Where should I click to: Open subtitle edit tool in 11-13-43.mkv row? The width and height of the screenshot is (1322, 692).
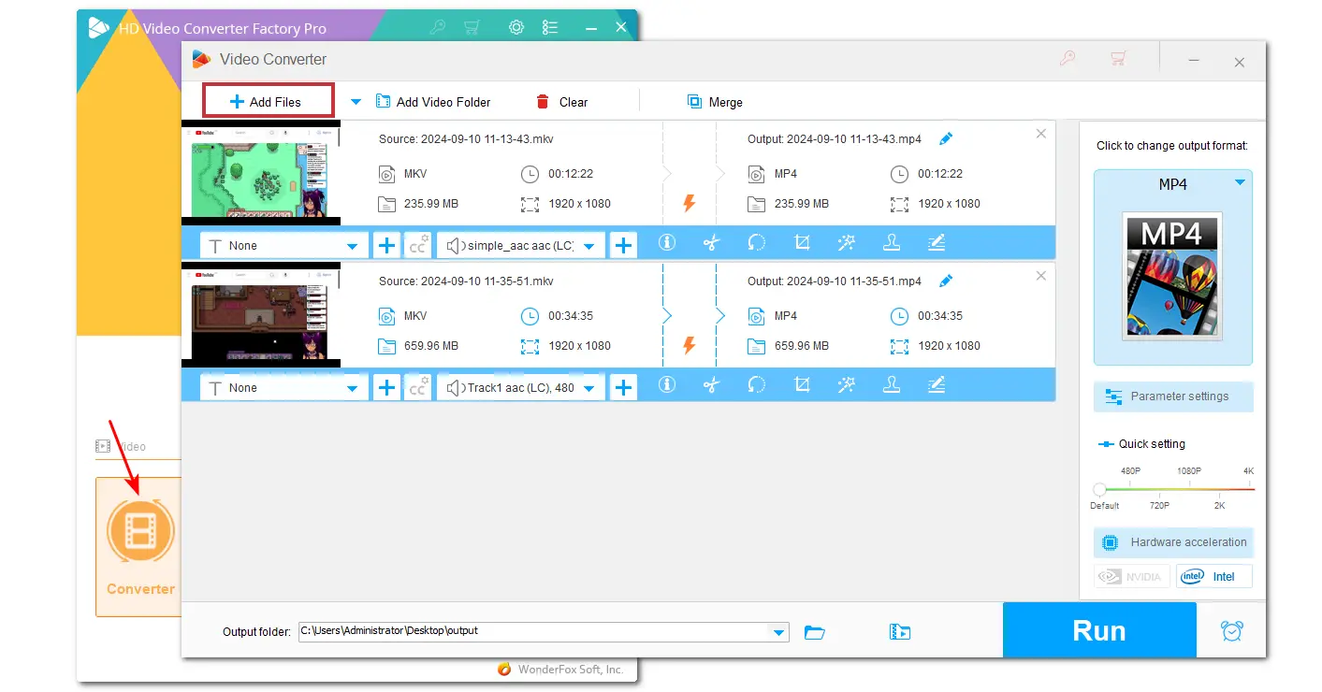pyautogui.click(x=936, y=243)
